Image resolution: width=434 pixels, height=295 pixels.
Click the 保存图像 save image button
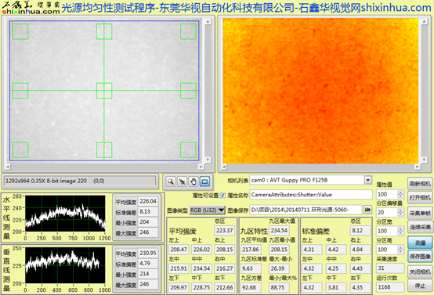[x=420, y=257]
